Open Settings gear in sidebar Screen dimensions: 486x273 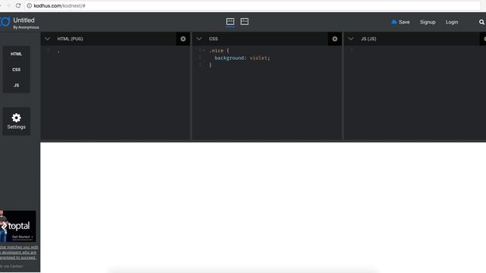[17, 121]
